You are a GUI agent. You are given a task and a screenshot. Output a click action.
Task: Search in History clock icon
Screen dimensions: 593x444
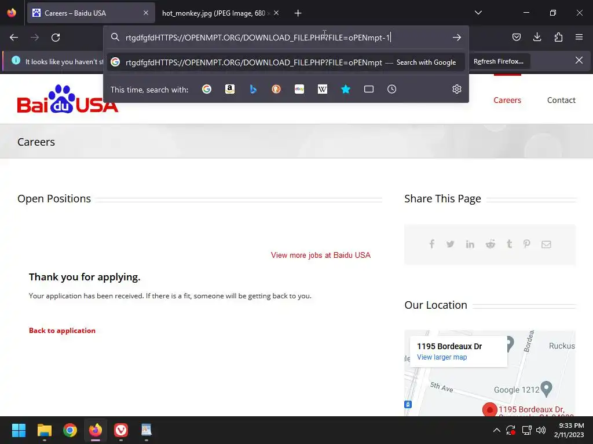(x=392, y=89)
